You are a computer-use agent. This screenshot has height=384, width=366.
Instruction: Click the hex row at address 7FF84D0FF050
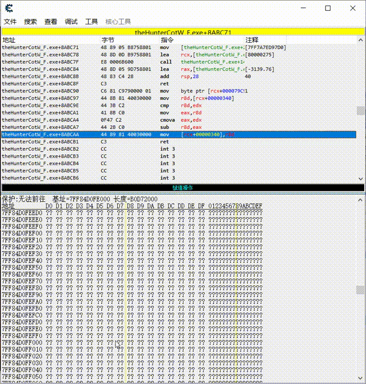tap(132, 377)
